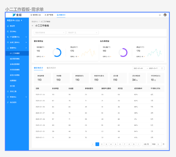Click the back arrow beside 小二工作看板 title
The image size is (176, 157).
click(x=33, y=26)
